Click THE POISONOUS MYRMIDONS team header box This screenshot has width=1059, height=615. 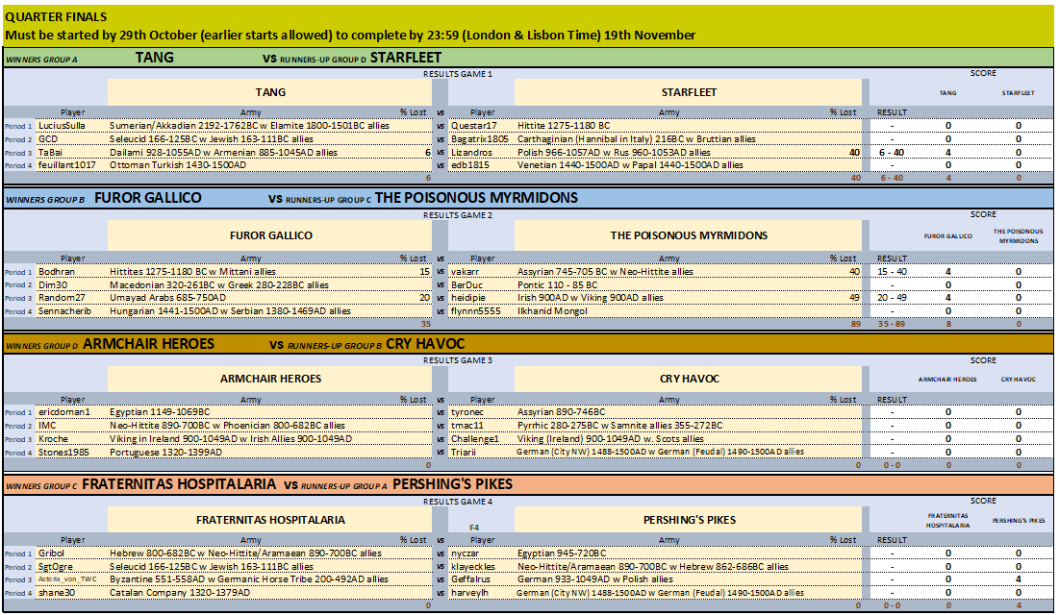tap(689, 235)
